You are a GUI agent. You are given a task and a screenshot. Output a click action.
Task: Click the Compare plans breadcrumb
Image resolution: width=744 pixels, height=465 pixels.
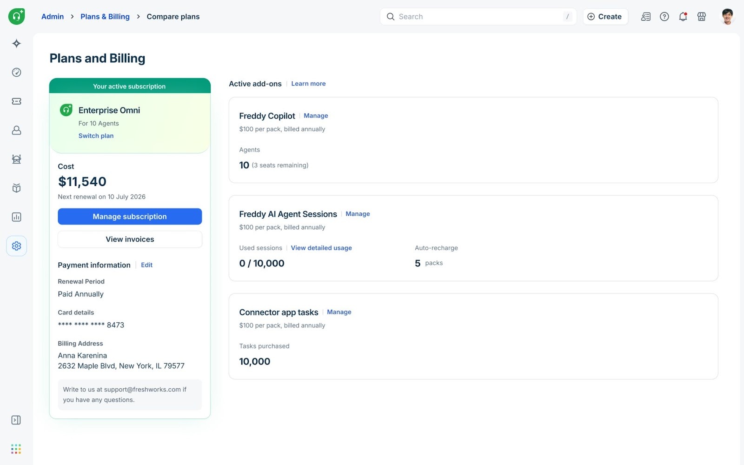click(173, 16)
